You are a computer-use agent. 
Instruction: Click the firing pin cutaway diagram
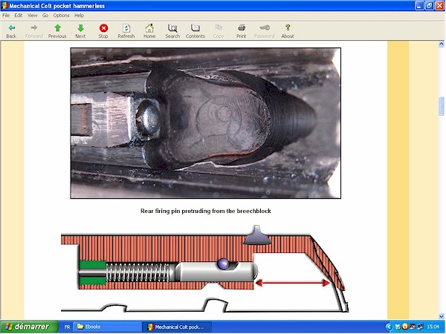click(205, 269)
